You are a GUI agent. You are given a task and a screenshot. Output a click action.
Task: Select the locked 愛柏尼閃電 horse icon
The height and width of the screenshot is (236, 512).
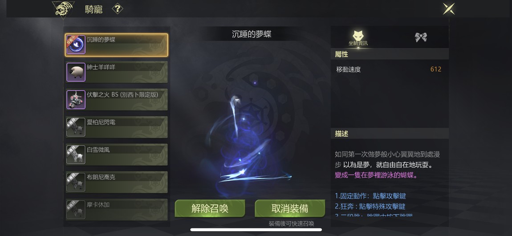click(x=76, y=127)
